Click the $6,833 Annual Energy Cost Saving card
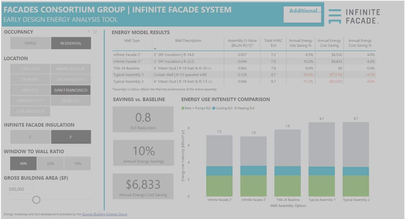The image size is (405, 219). click(143, 186)
